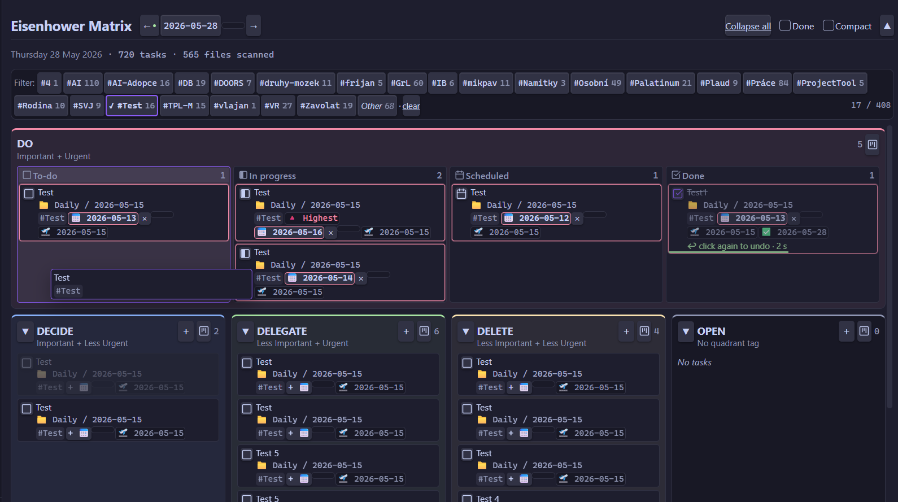The height and width of the screenshot is (502, 898).
Task: Check the Test 5 task in DELEGATE
Action: click(x=247, y=455)
